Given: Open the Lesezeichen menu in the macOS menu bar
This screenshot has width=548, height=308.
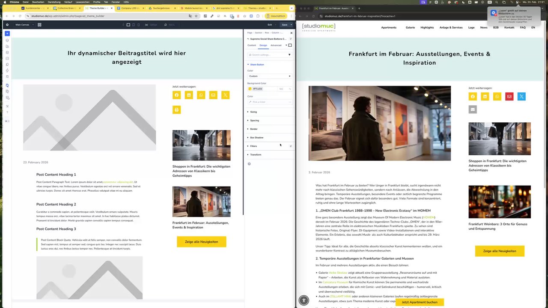Looking at the screenshot, I should tap(83, 2).
